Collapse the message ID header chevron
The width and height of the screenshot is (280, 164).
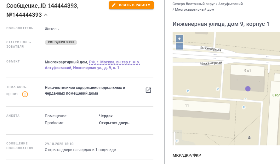click(x=46, y=15)
